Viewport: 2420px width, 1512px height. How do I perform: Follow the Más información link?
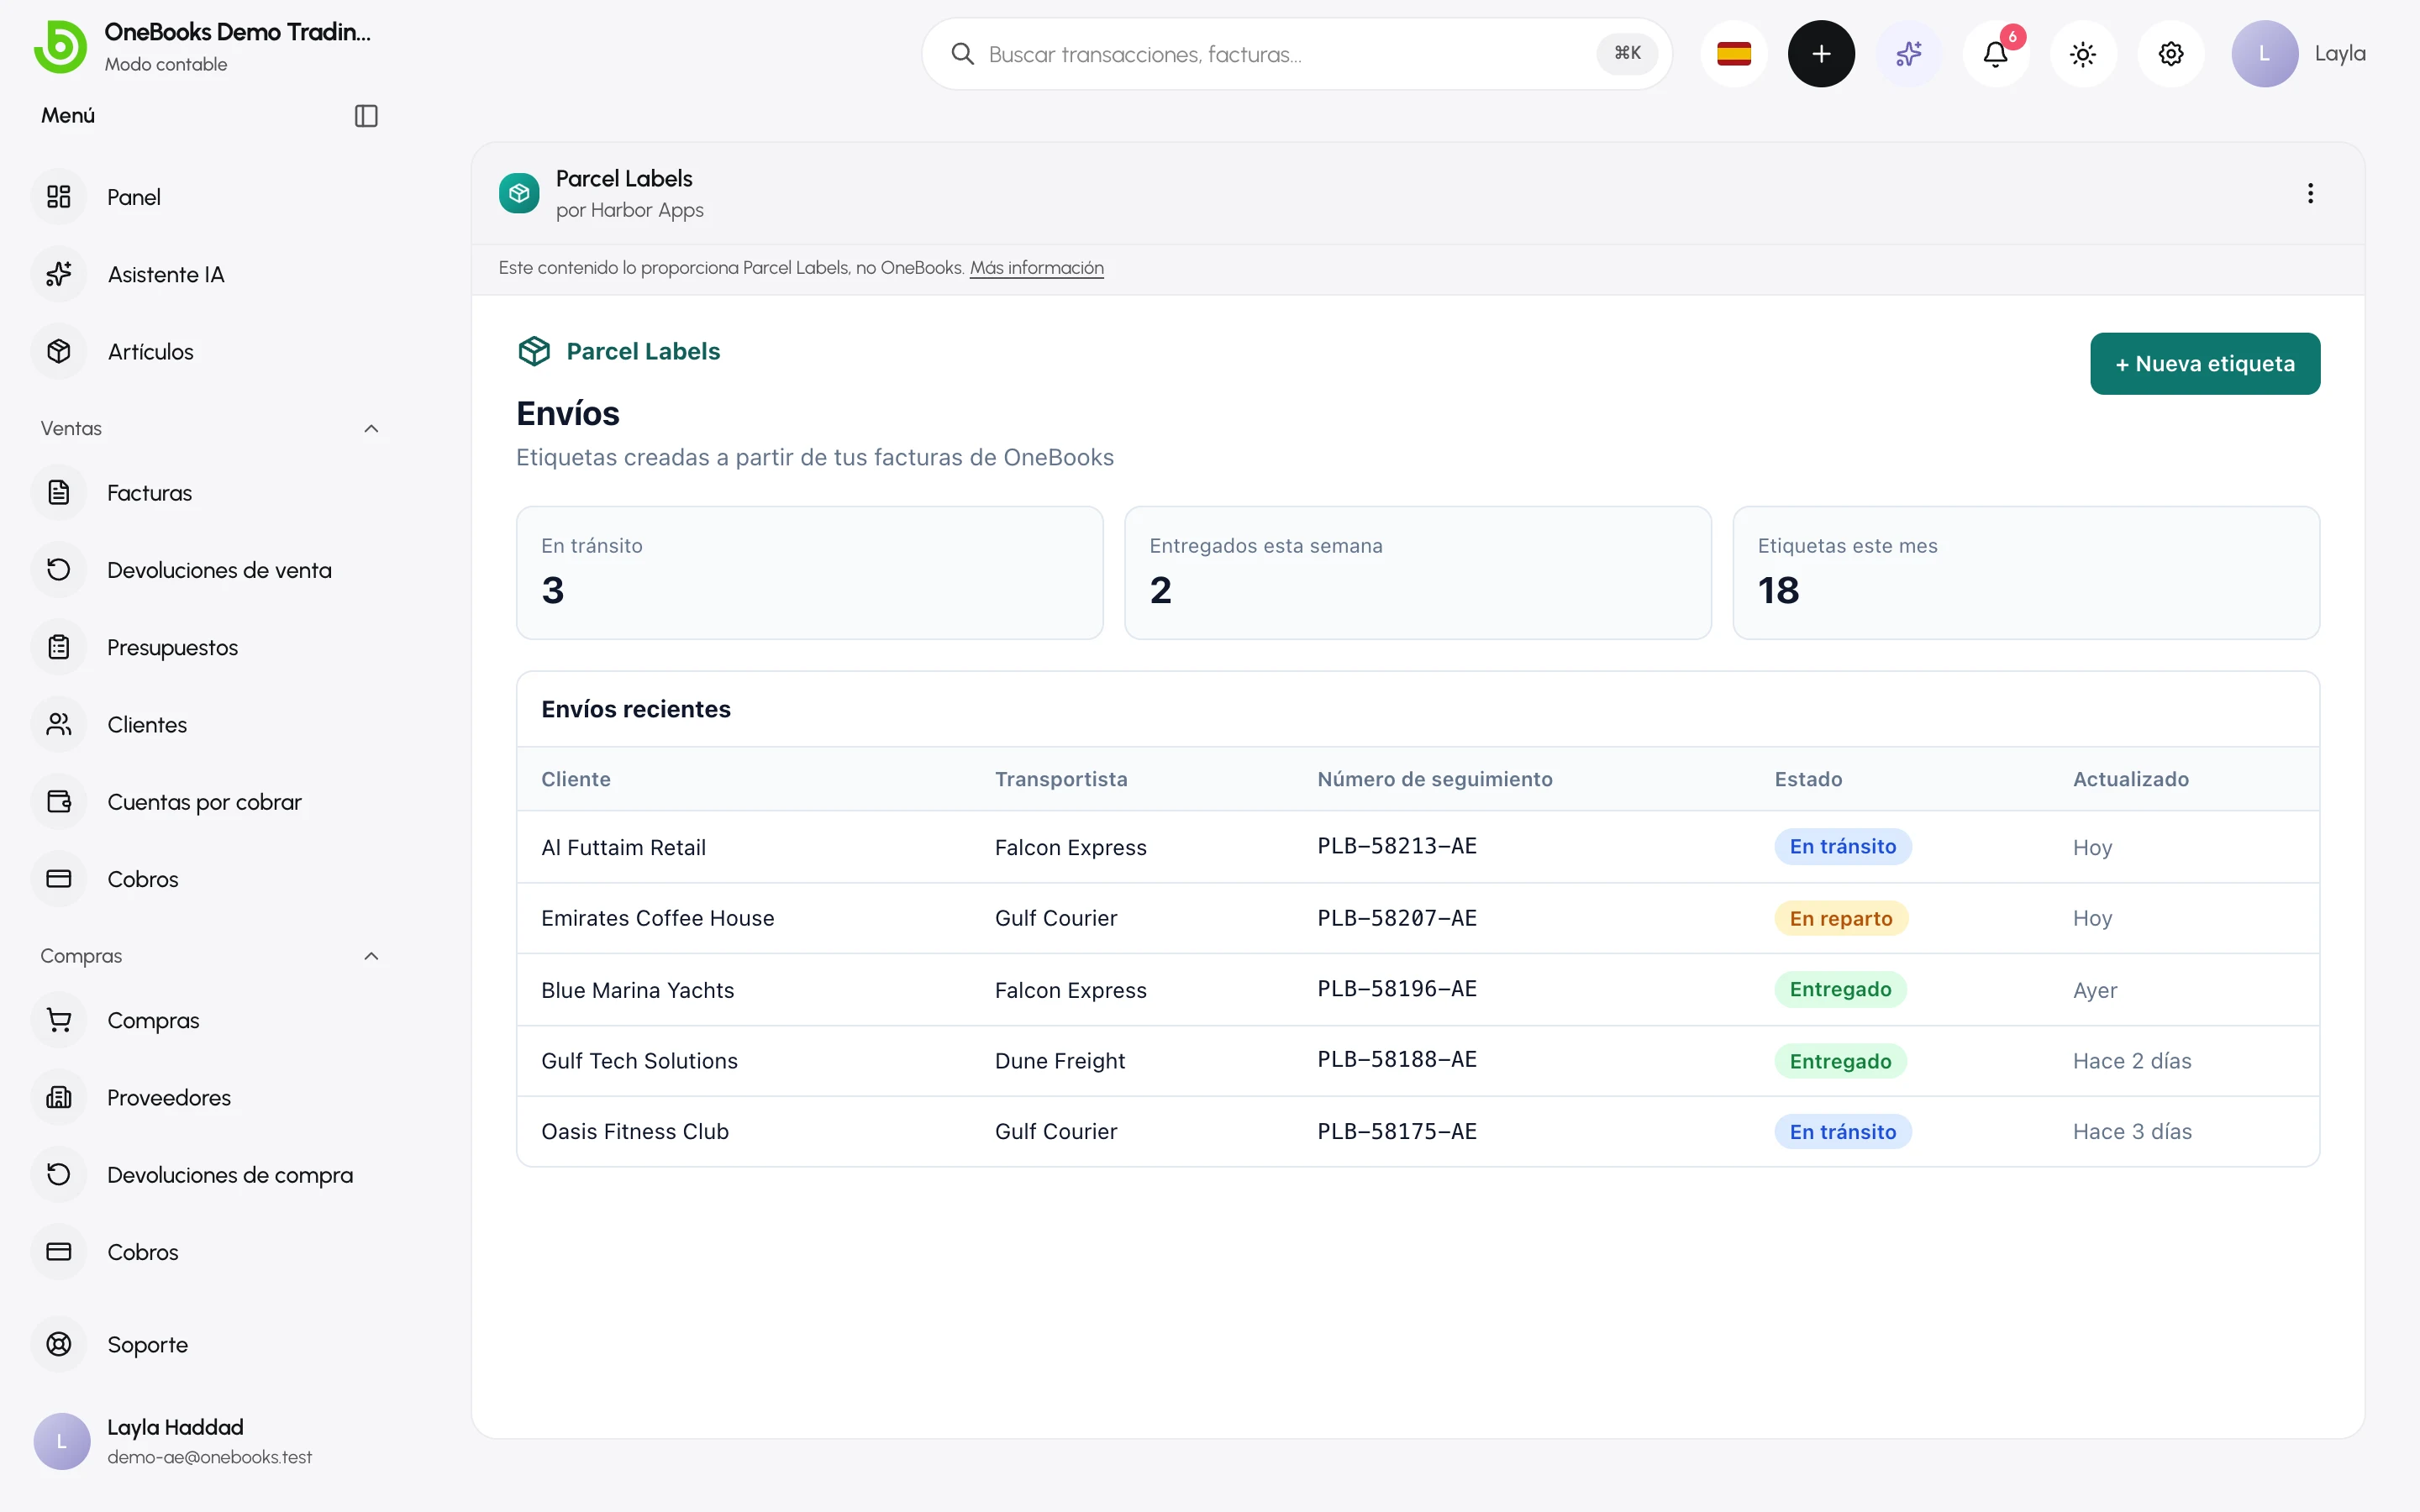click(x=1037, y=268)
